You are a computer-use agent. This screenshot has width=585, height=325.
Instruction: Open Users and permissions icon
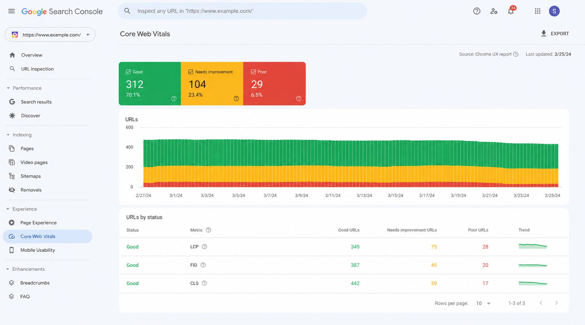coord(494,11)
